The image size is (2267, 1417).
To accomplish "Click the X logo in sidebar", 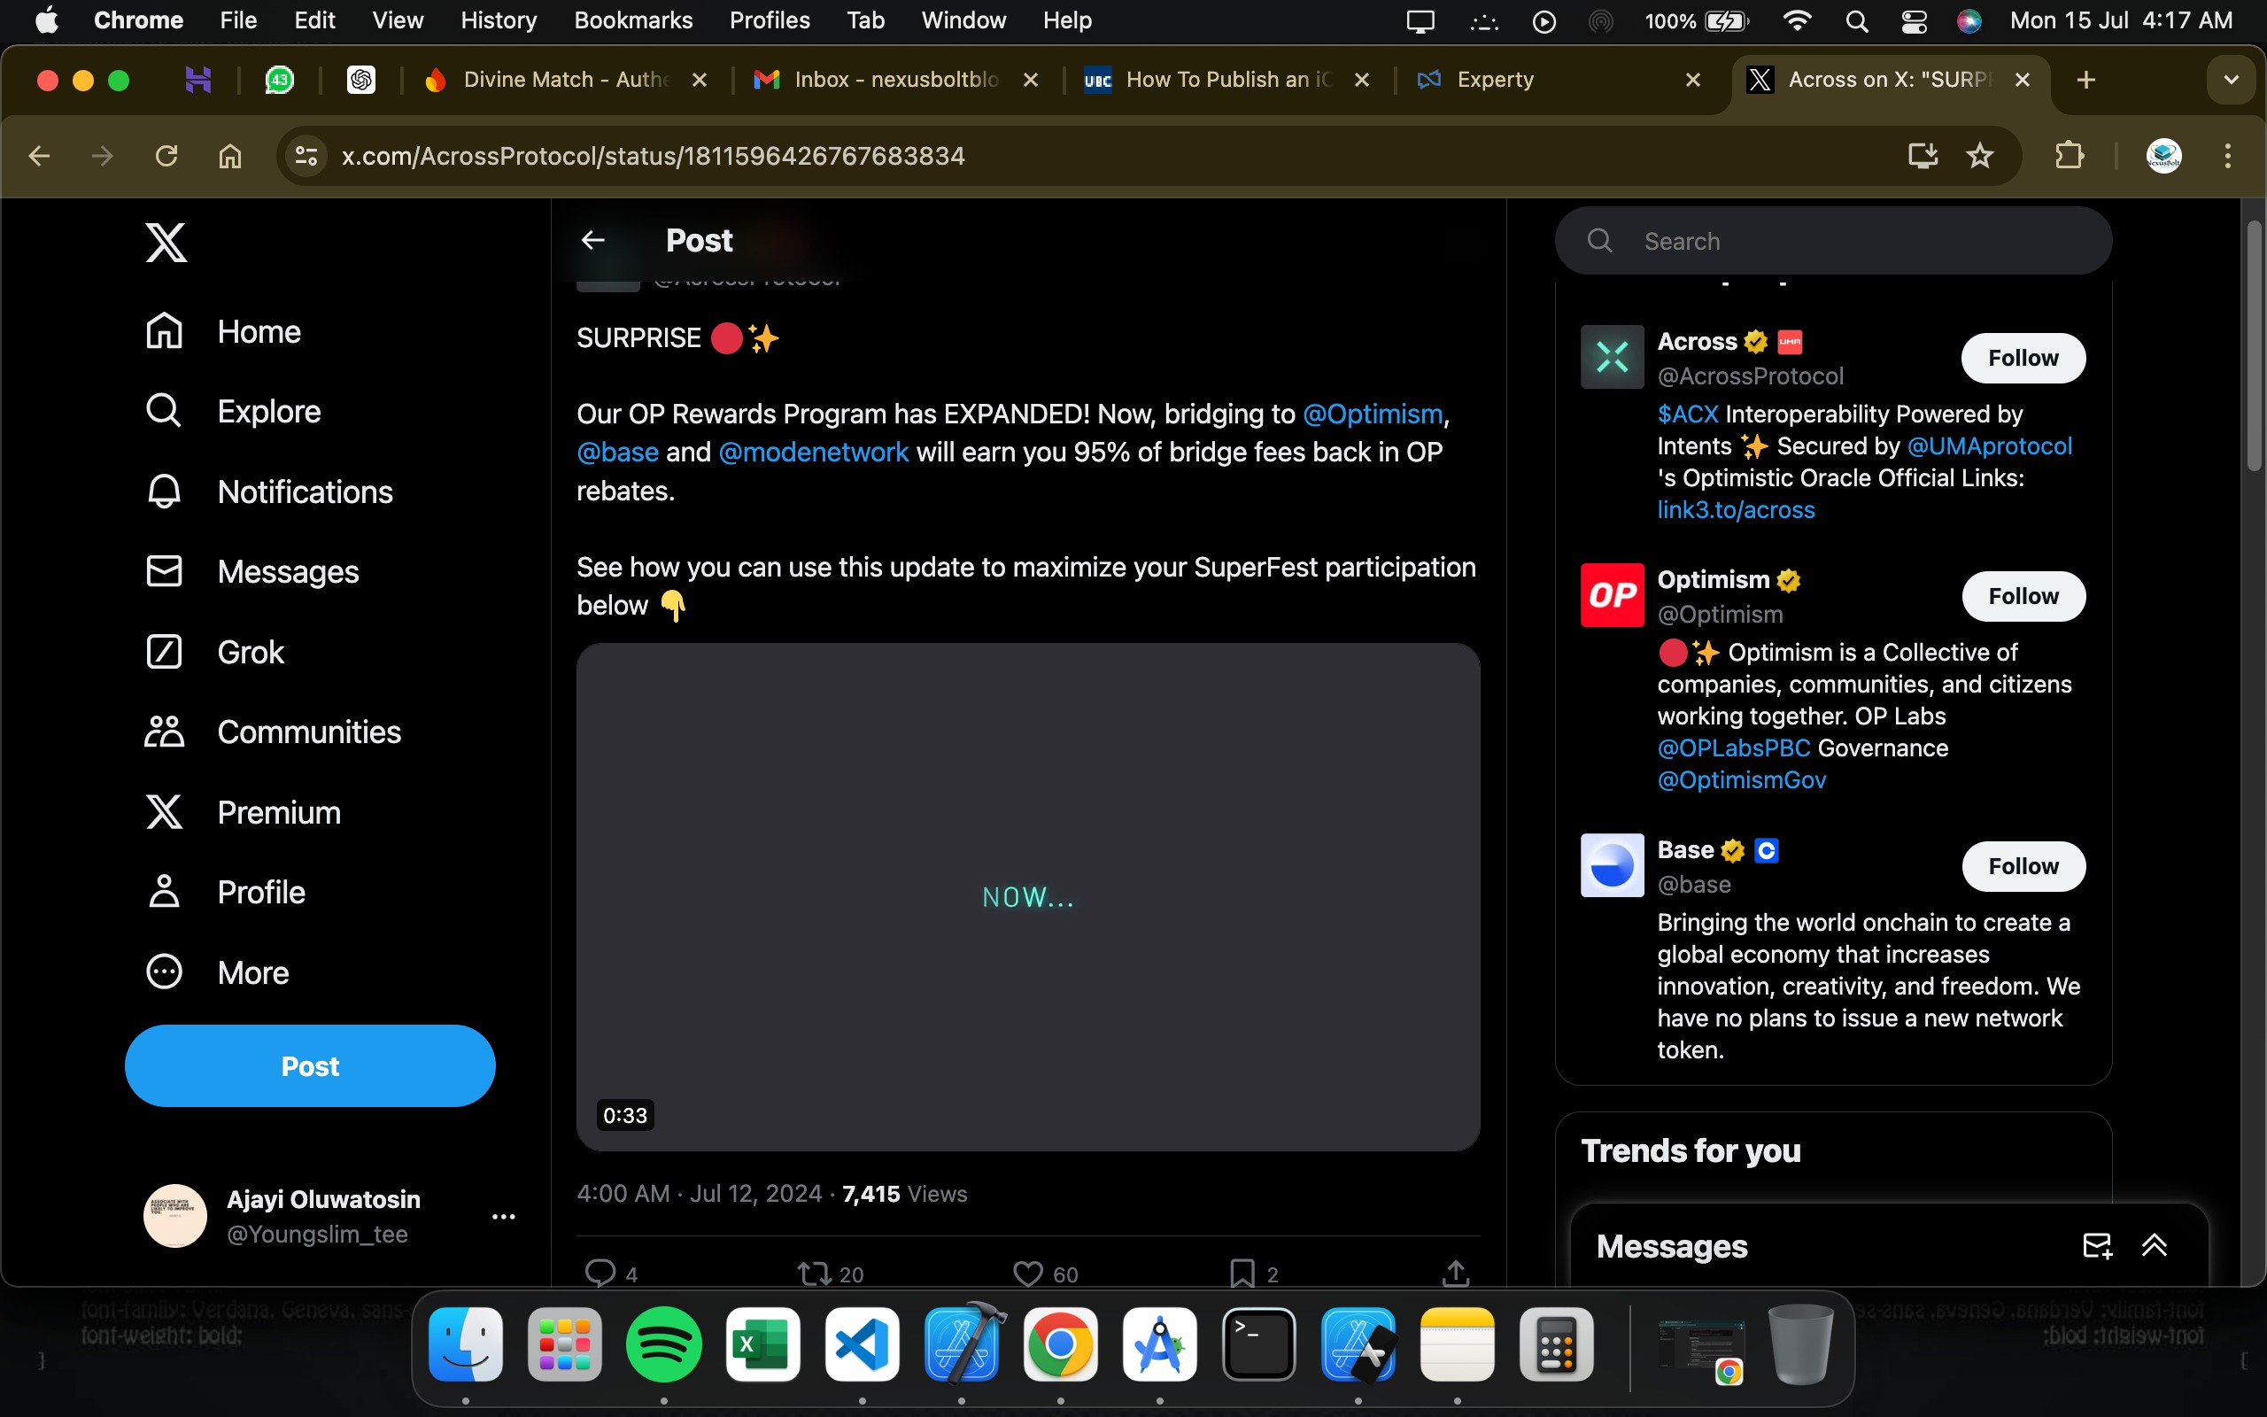I will click(166, 243).
